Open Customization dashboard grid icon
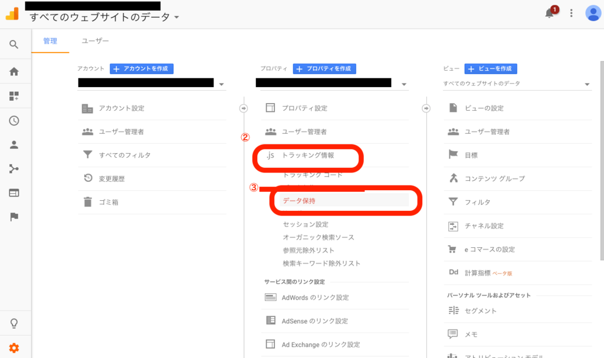This screenshot has width=604, height=358. 14,96
